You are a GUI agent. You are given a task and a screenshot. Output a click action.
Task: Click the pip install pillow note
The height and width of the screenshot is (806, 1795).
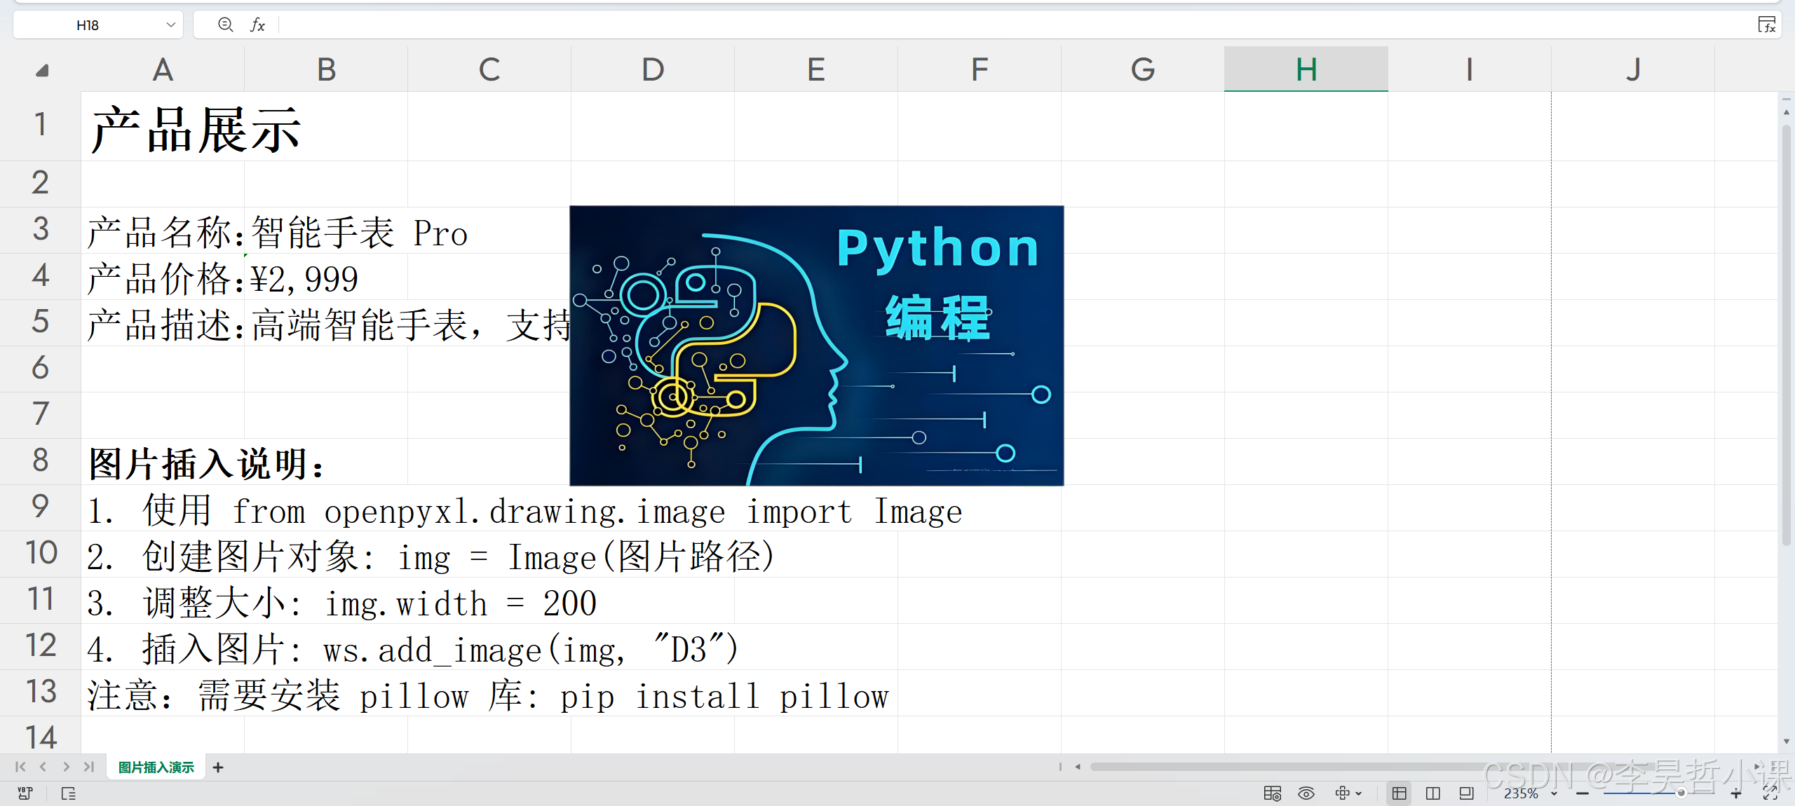pos(488,695)
